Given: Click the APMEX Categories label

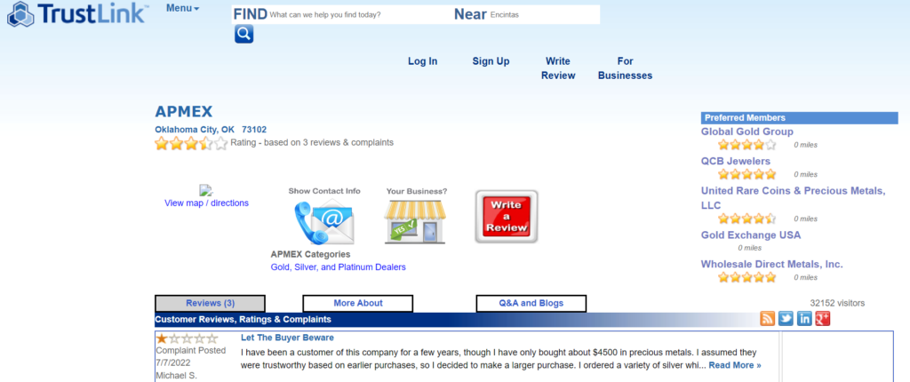Looking at the screenshot, I should (x=310, y=254).
